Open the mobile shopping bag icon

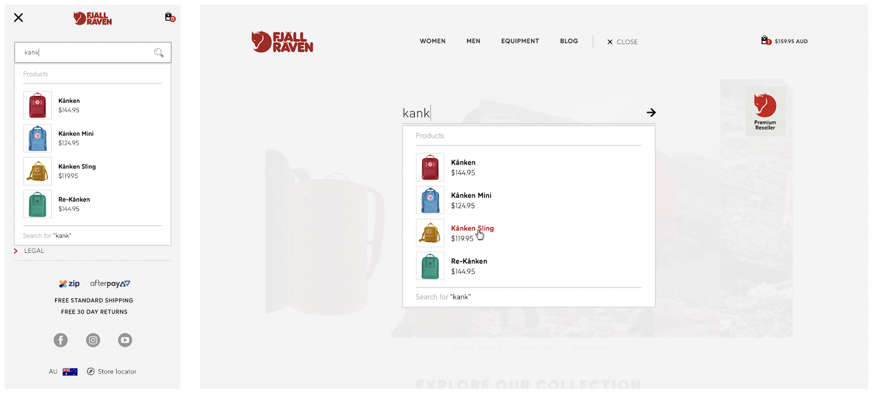point(169,17)
